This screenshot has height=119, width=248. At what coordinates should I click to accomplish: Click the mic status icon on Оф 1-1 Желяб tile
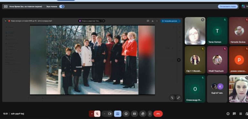[x=202, y=49]
